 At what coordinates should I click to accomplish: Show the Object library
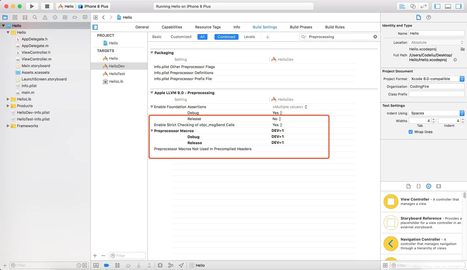(x=429, y=186)
